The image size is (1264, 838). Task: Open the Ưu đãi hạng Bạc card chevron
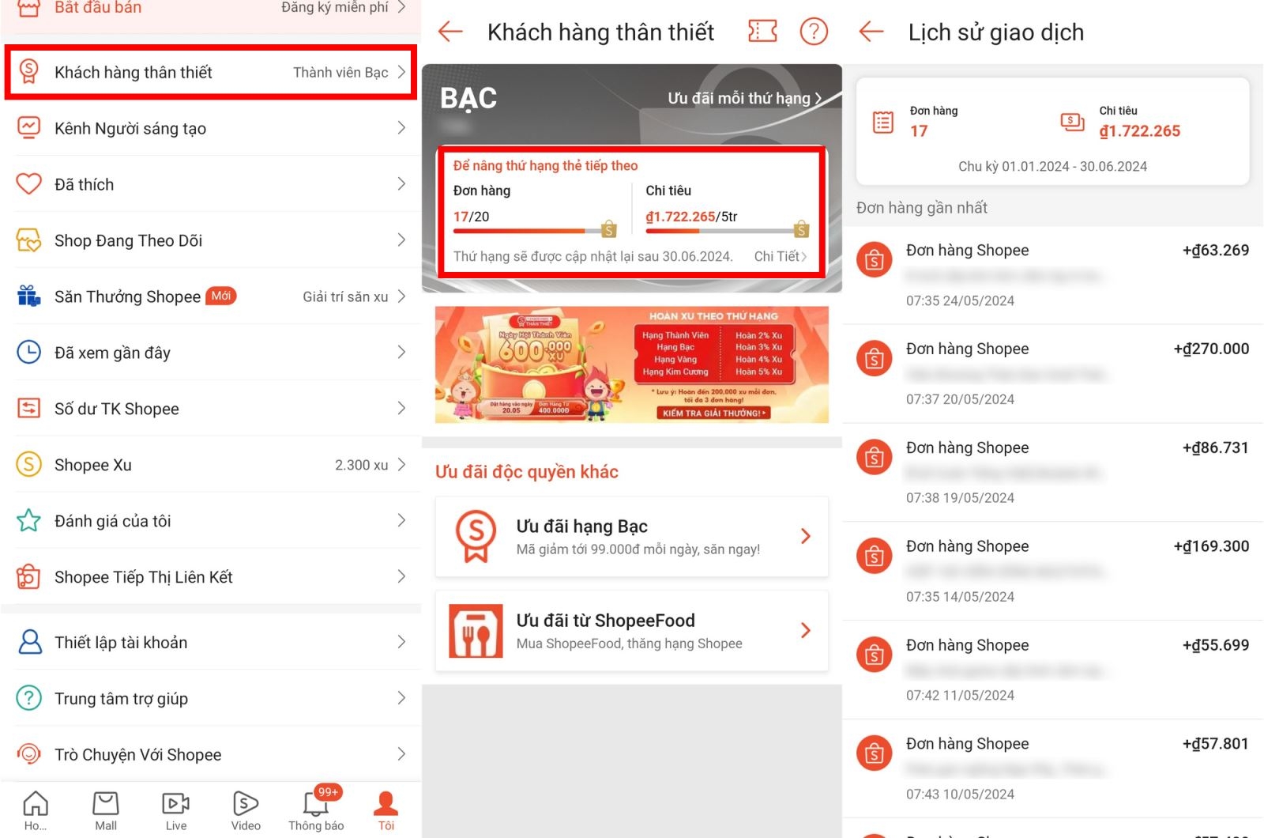(806, 536)
